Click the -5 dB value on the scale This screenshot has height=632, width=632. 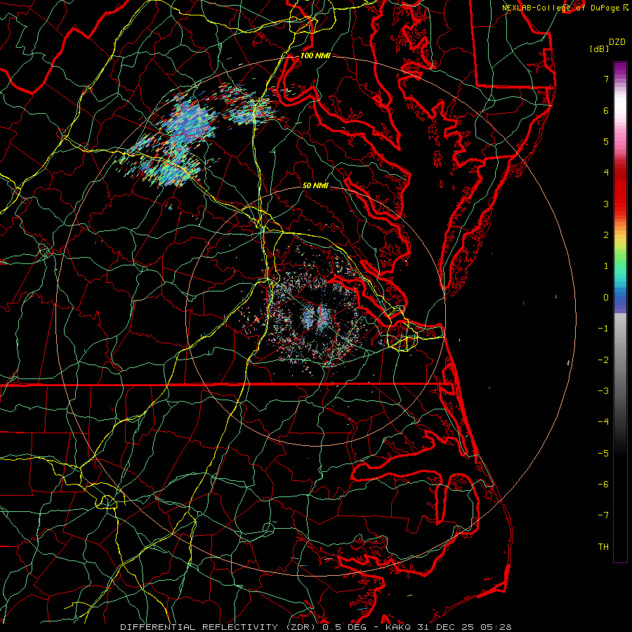tap(603, 454)
